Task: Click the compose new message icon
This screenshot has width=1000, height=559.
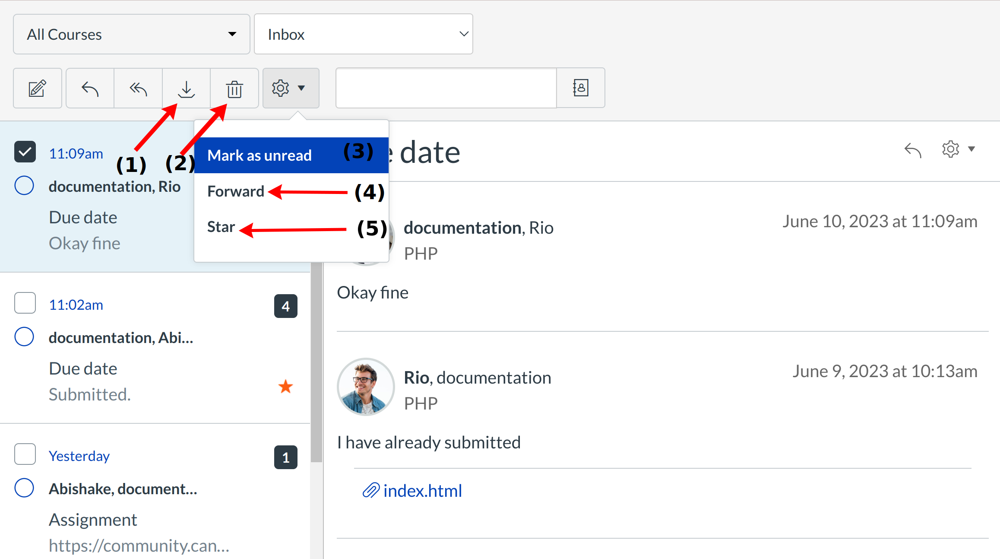Action: click(38, 88)
